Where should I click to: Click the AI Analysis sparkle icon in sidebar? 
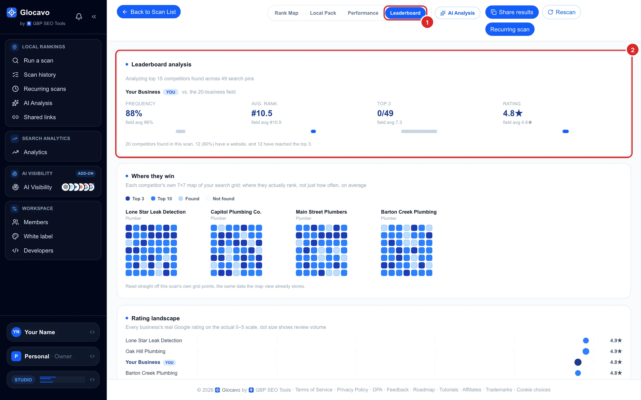click(16, 103)
